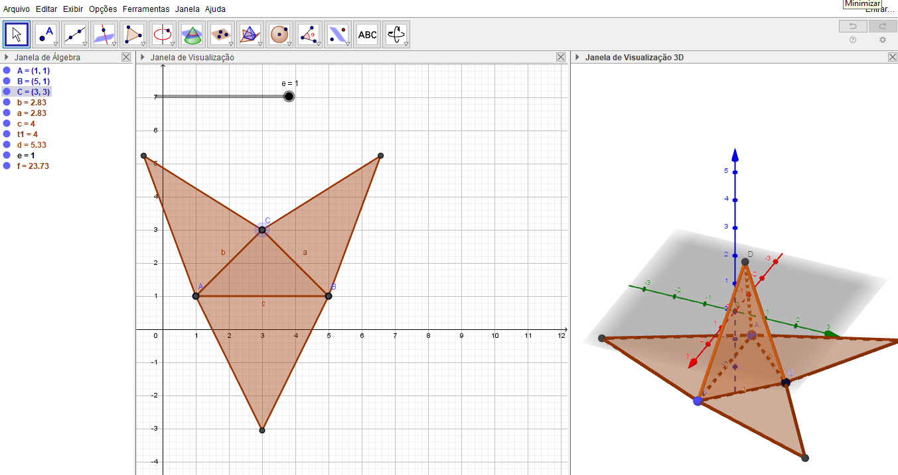This screenshot has width=898, height=475.
Task: Open the Arquivo menu
Action: pyautogui.click(x=17, y=9)
